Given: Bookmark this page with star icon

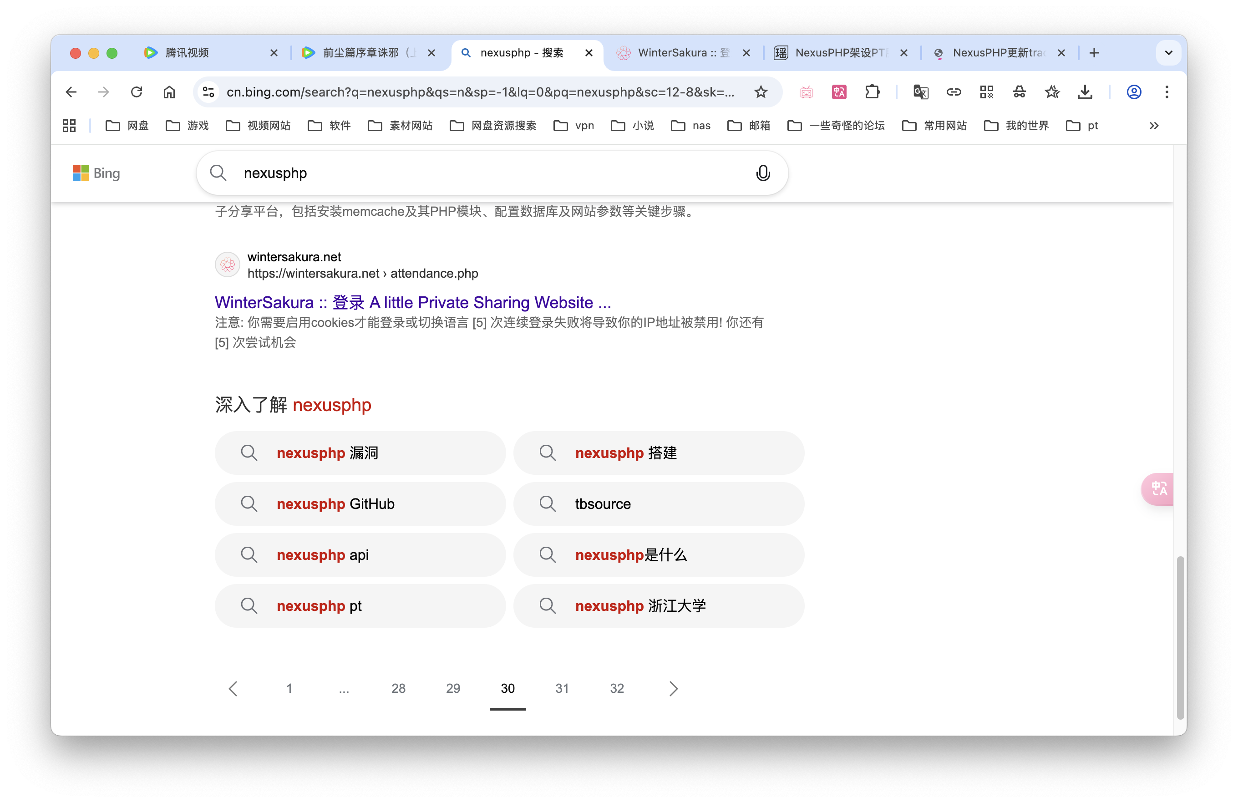Looking at the screenshot, I should point(761,92).
